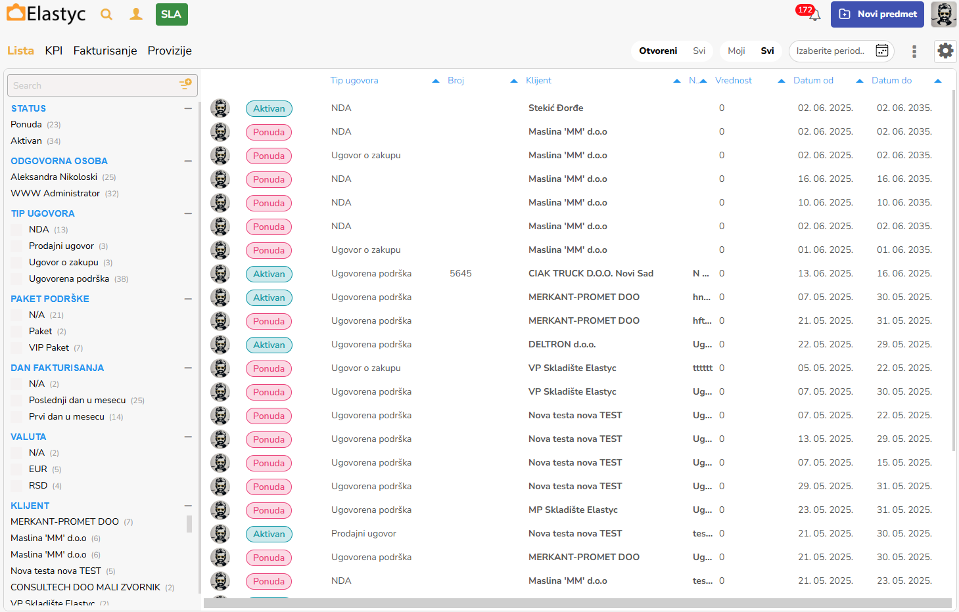Click the filter icon in the Search box
Image resolution: width=959 pixels, height=612 pixels.
(x=185, y=85)
